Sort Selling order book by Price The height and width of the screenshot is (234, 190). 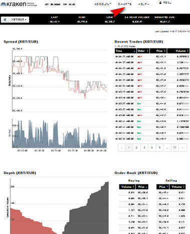point(162,186)
